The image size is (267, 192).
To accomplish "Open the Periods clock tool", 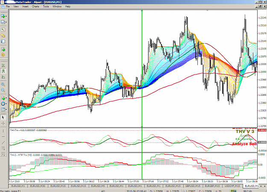I will tap(3, 103).
